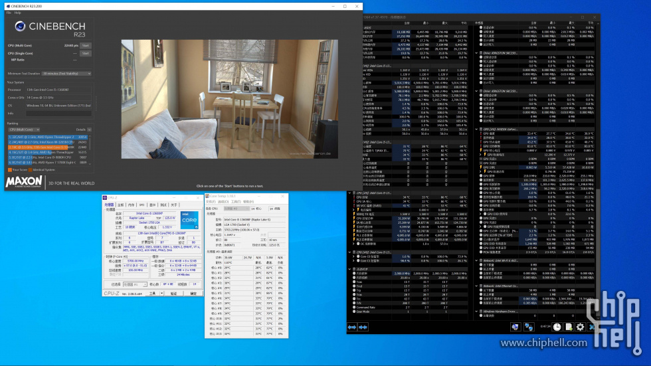
Task: Click the rendered room image in Cinebench
Action: pos(230,99)
